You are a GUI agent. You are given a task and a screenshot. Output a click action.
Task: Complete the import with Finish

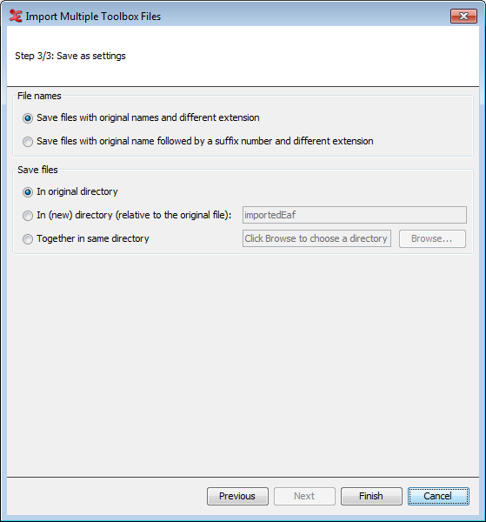pyautogui.click(x=371, y=496)
